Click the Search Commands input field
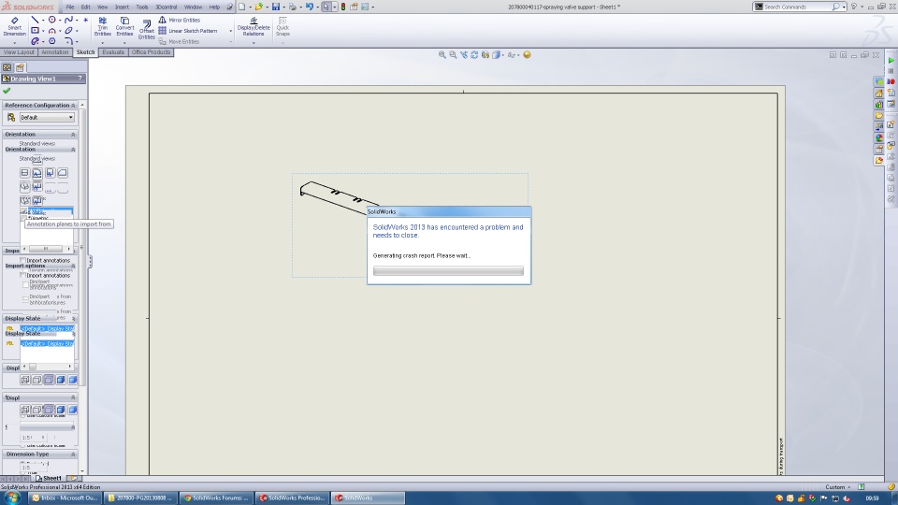The image size is (898, 505). pos(797,7)
